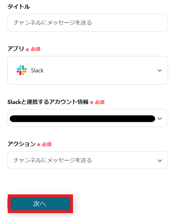This screenshot has width=185, height=217.
Task: Focus the タイトル text input field
Action: click(88, 23)
